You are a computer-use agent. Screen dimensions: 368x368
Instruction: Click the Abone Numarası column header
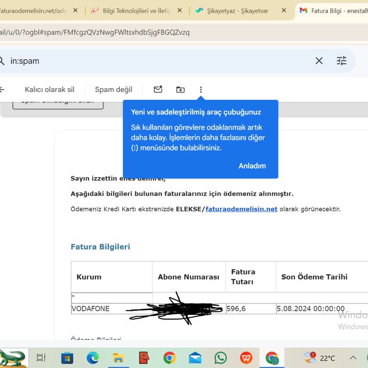click(x=188, y=277)
